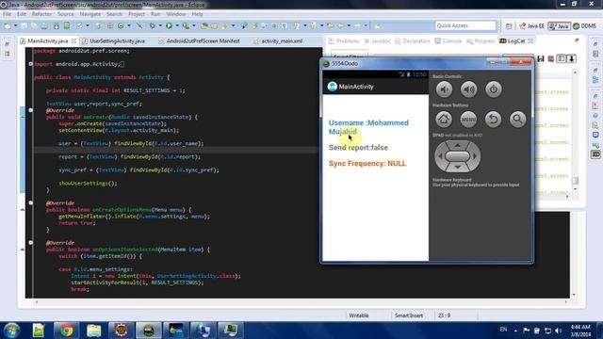Open the Windows Start button
The width and height of the screenshot is (603, 339).
(11, 331)
